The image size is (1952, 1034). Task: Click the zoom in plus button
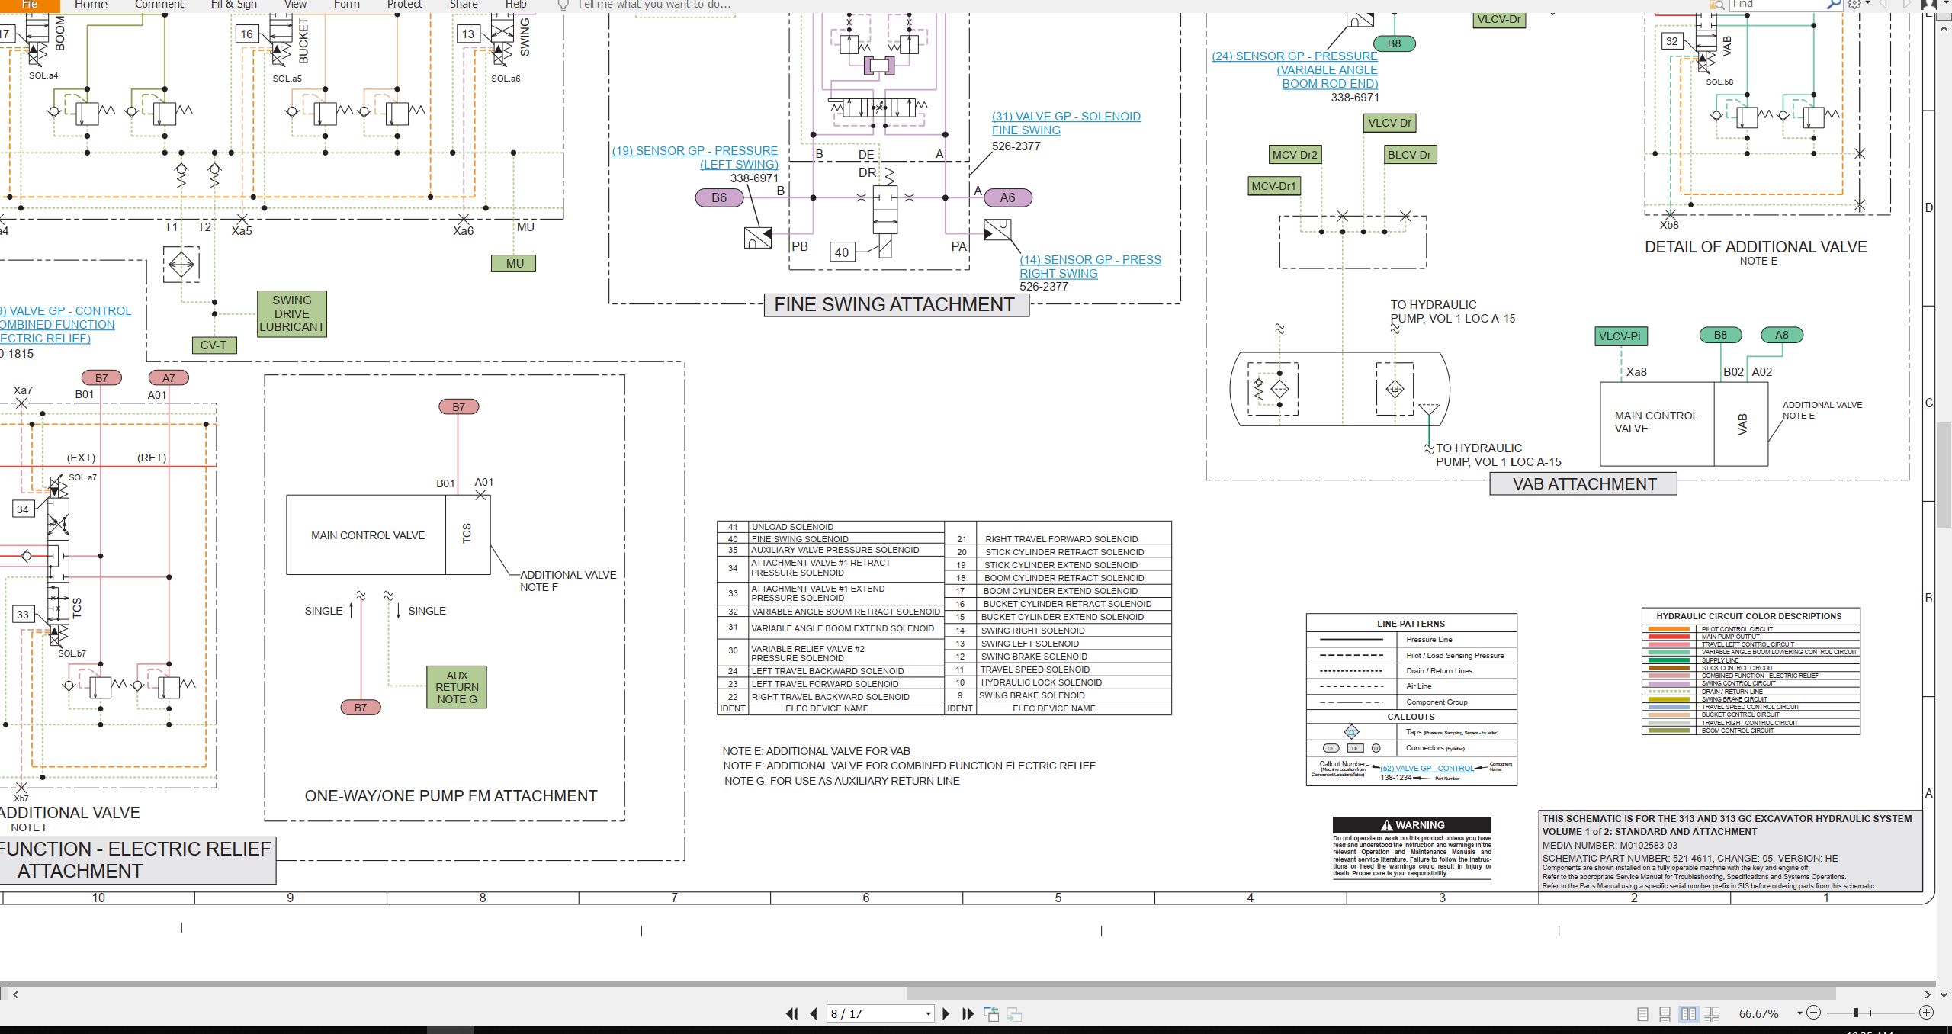pos(1926,1013)
